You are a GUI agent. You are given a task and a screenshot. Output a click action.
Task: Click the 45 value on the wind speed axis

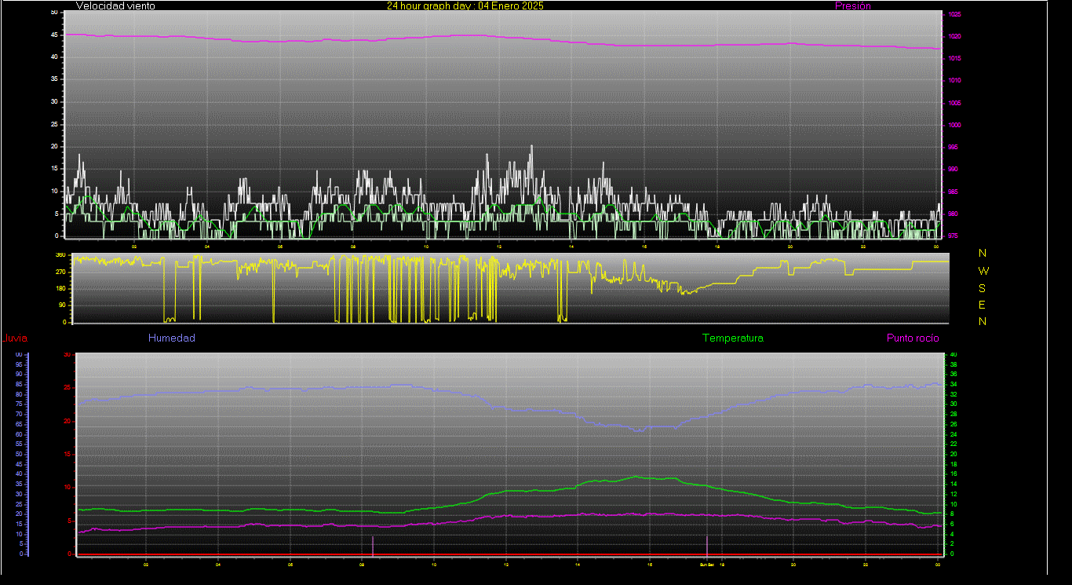coord(54,35)
